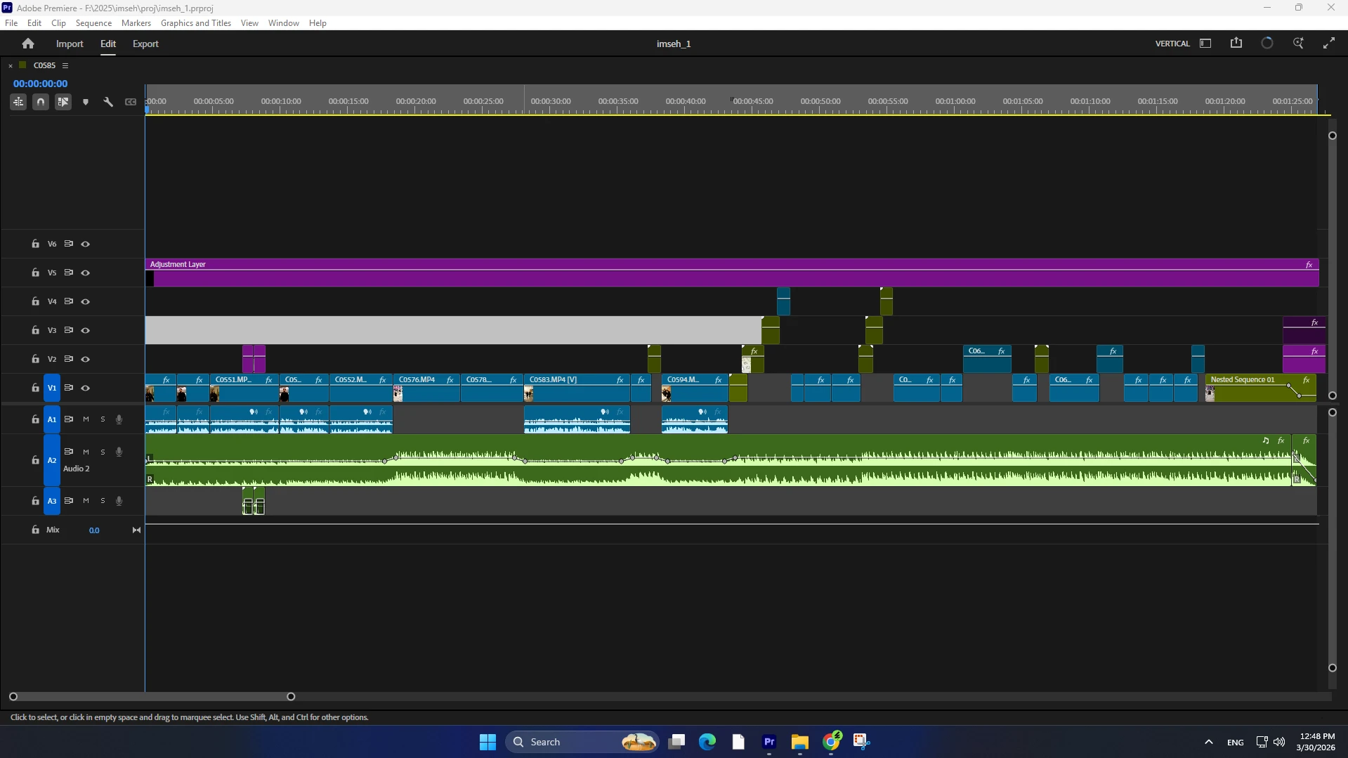Viewport: 1348px width, 758px height.
Task: Select the C0583.MP4 [V] clip
Action: 576,388
